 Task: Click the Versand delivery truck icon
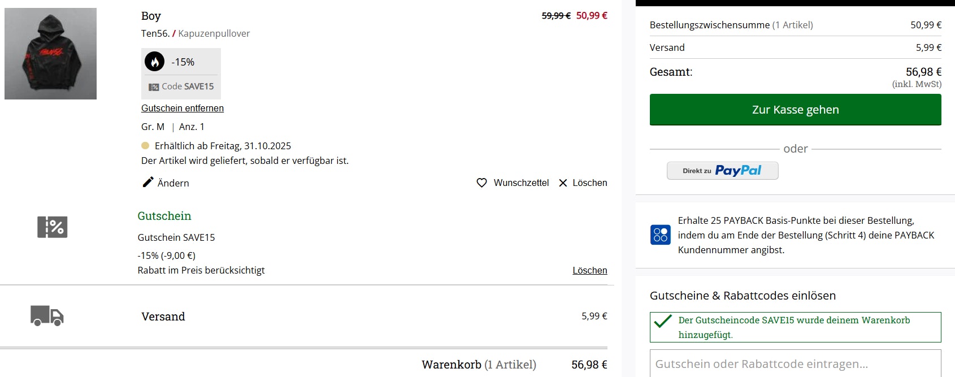point(47,316)
